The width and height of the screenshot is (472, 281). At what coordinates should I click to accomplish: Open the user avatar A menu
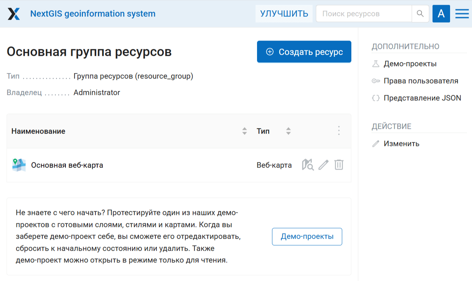click(441, 14)
